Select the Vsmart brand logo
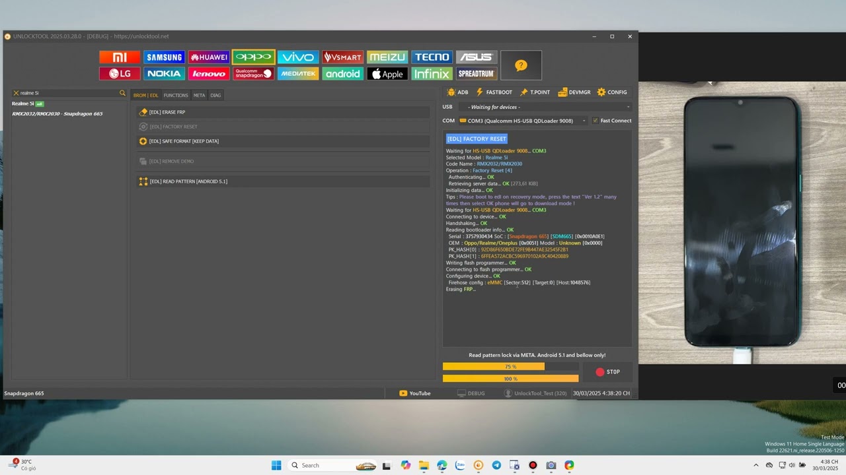The image size is (846, 475). point(343,57)
